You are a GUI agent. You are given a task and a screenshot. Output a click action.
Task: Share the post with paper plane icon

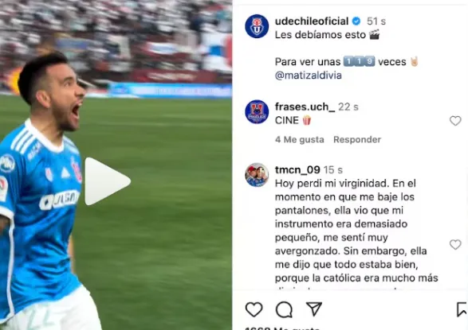click(314, 309)
